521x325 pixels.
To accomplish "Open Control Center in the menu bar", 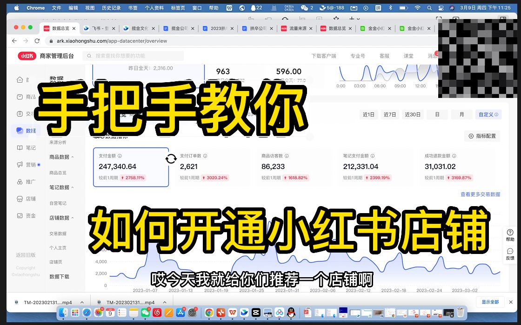I will [441, 7].
